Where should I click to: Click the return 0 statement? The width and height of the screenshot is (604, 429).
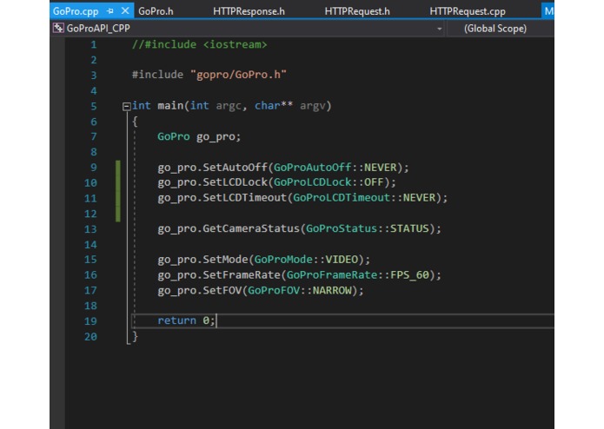click(x=186, y=320)
